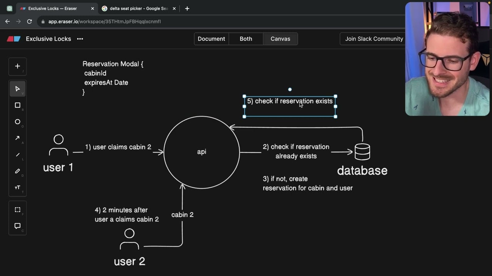This screenshot has width=492, height=276.
Task: Select the pointer selection tool
Action: [17, 89]
